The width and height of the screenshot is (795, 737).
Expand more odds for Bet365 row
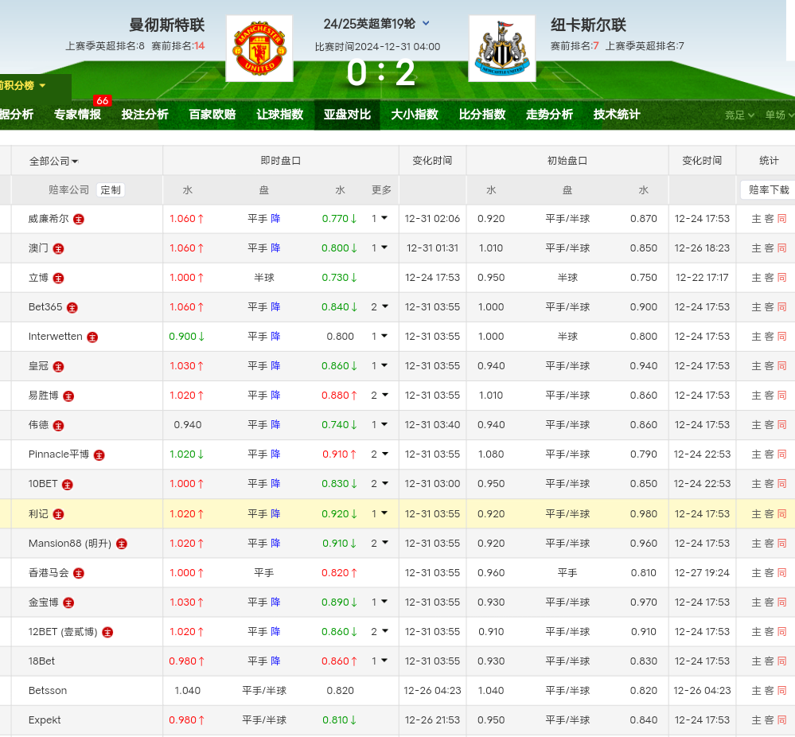(x=380, y=307)
